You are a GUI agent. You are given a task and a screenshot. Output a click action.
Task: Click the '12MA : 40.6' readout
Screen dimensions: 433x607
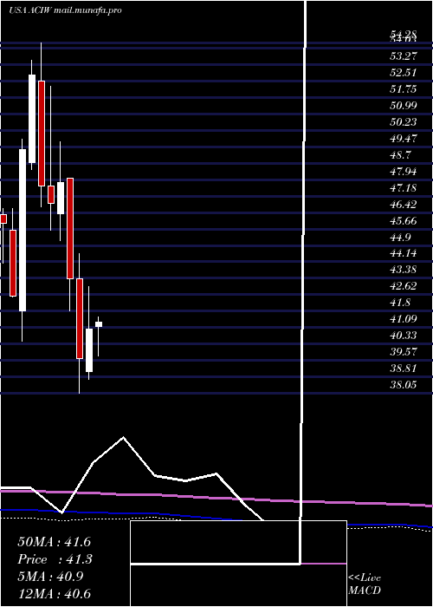pos(54,594)
